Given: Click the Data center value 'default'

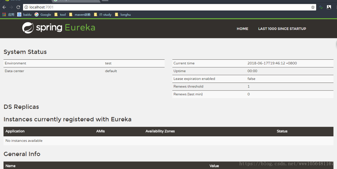Looking at the screenshot, I should [111, 71].
